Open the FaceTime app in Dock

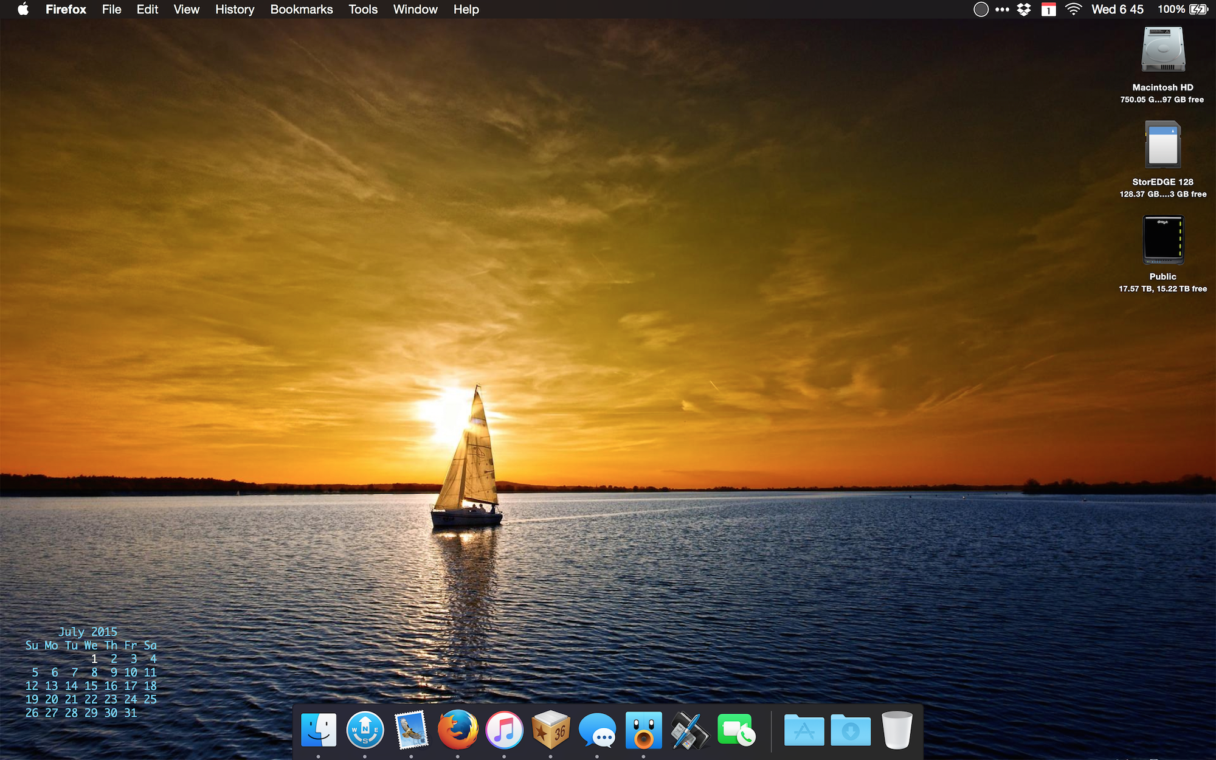736,730
